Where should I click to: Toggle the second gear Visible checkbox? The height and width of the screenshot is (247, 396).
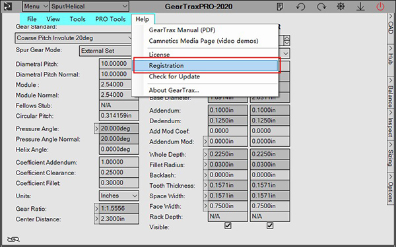pyautogui.click(x=270, y=225)
